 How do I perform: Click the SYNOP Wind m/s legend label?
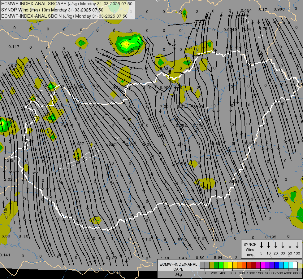[x=250, y=249]
